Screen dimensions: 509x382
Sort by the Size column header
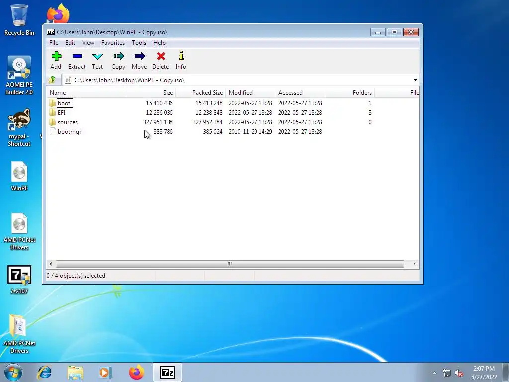[151, 92]
